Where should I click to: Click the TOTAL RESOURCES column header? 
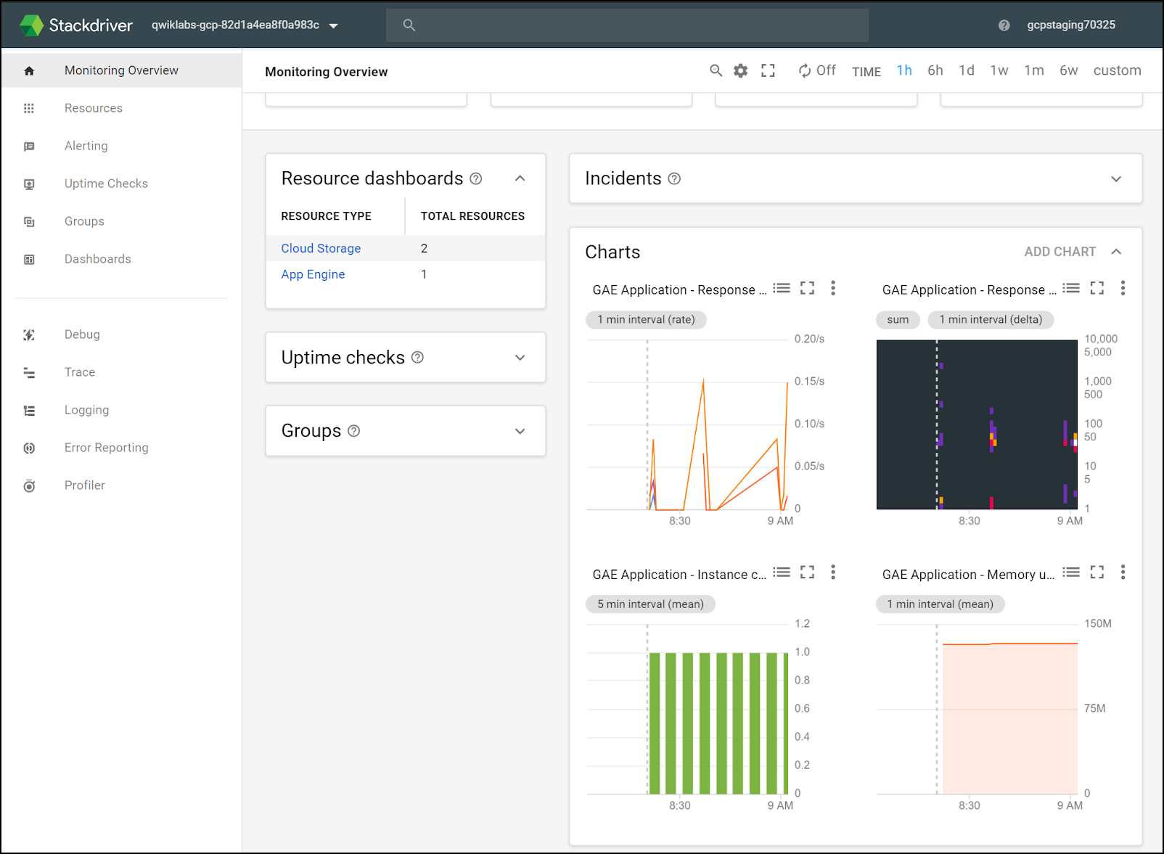tap(472, 216)
